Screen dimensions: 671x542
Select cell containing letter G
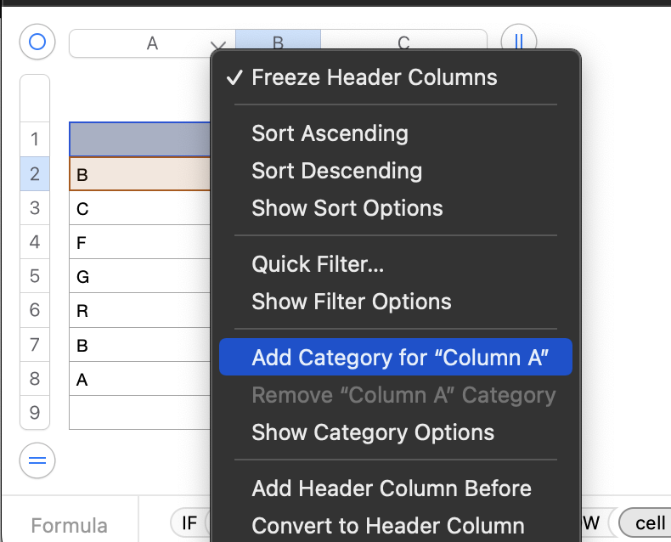point(140,276)
